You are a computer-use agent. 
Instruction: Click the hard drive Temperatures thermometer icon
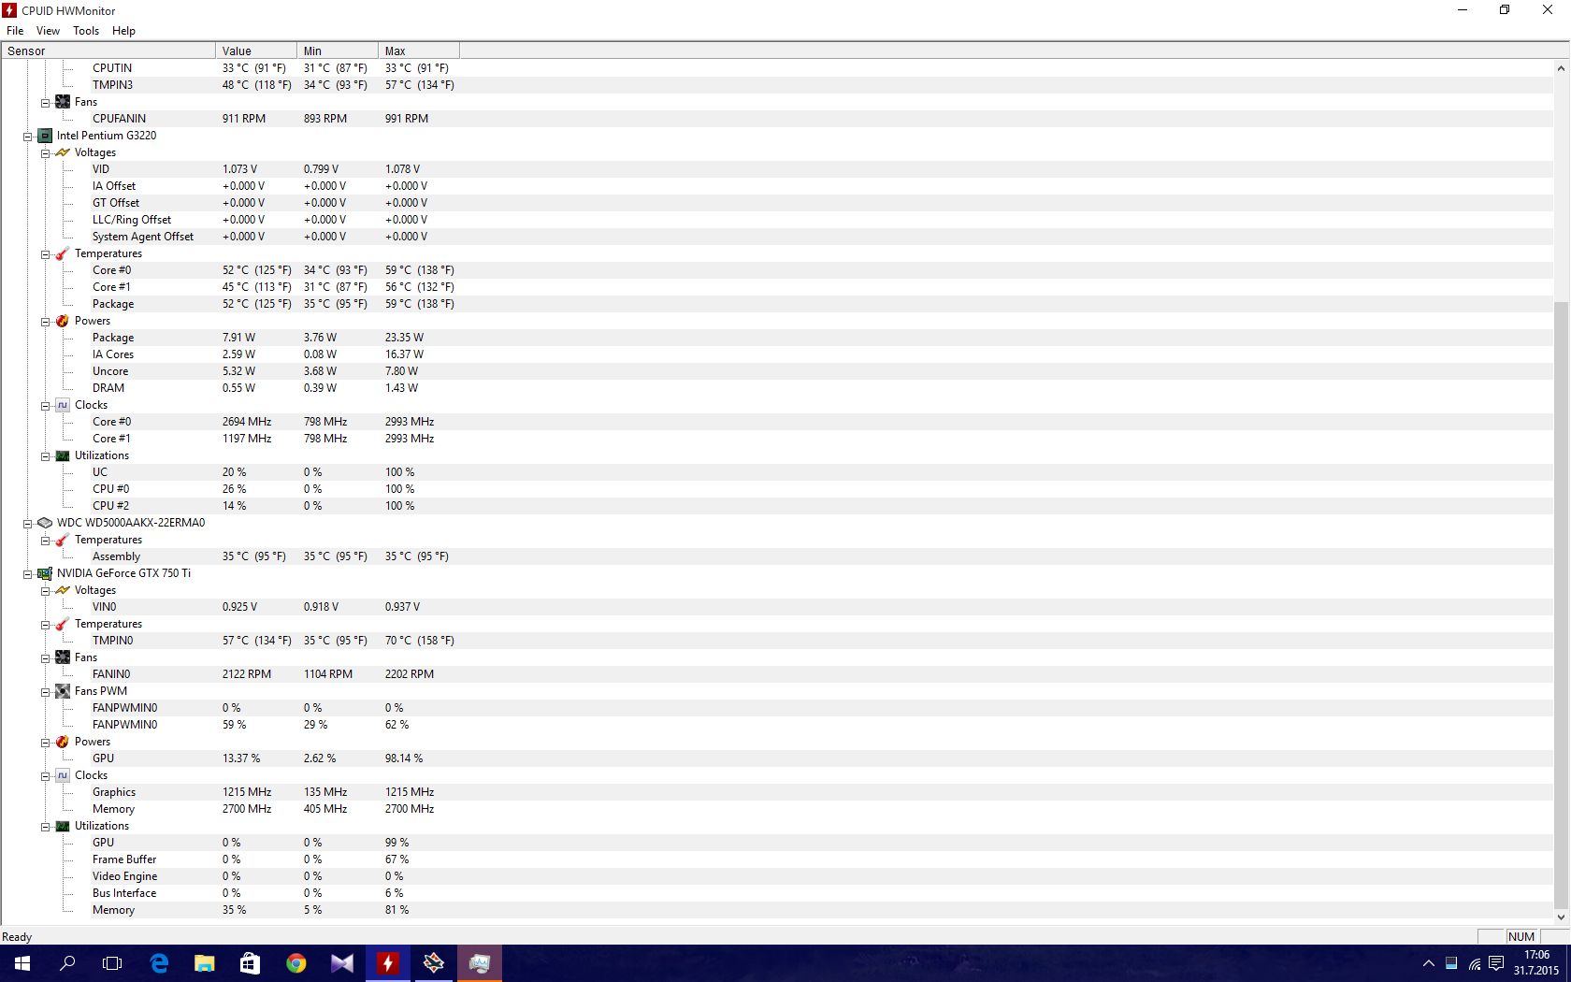point(63,540)
